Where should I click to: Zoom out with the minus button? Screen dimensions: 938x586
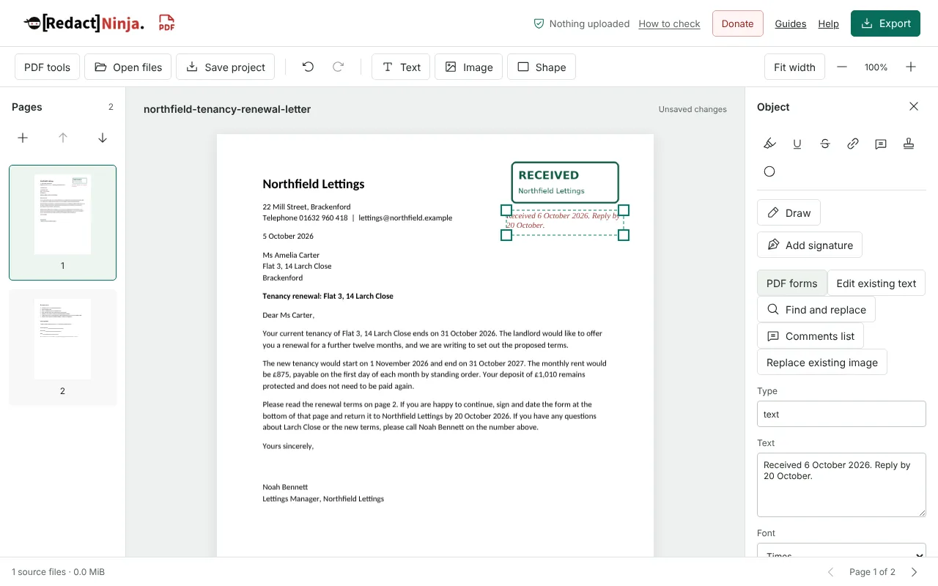(842, 67)
